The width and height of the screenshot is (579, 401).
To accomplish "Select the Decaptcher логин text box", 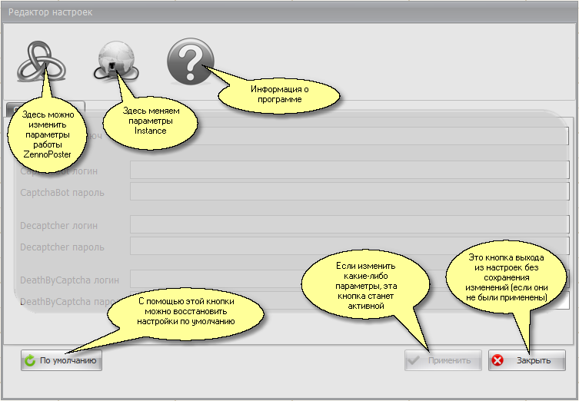I will [x=346, y=224].
